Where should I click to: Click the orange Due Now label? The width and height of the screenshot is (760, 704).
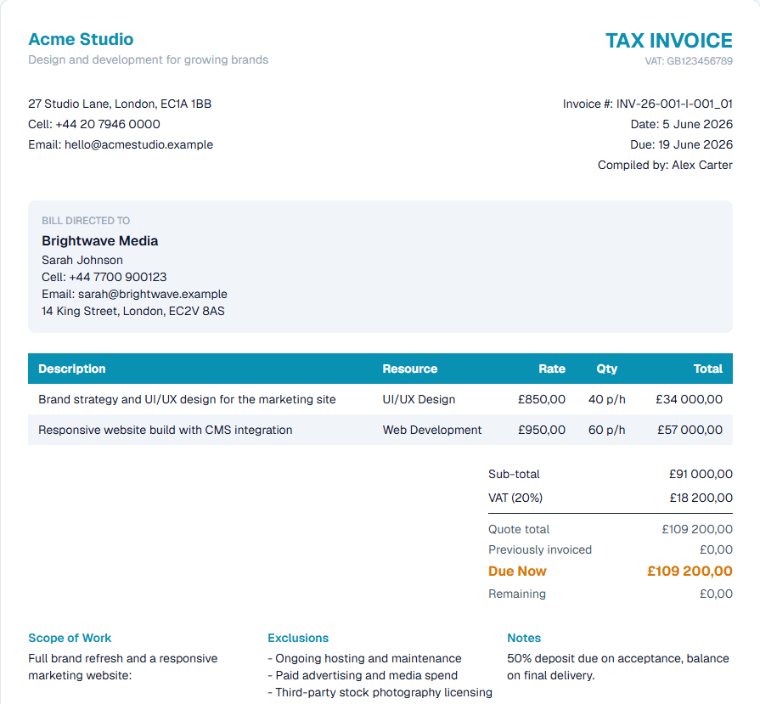click(x=517, y=572)
